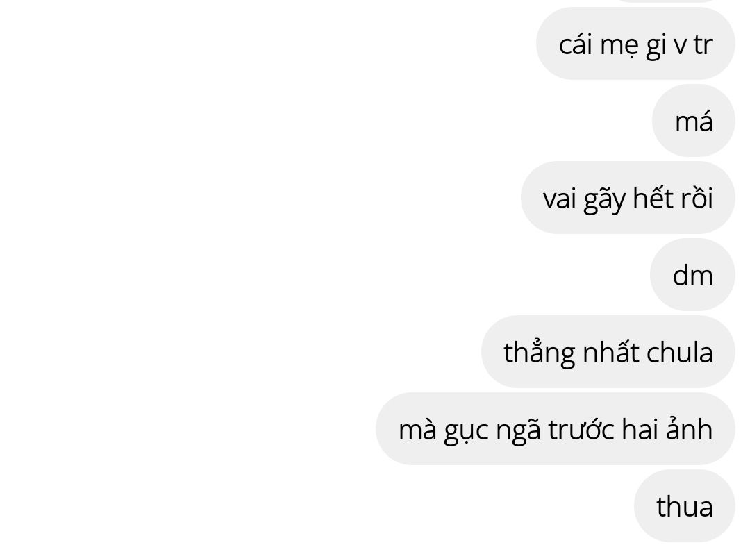Select the "vai gãy hết rồi" message bubble
The image size is (750, 545).
[x=628, y=197]
